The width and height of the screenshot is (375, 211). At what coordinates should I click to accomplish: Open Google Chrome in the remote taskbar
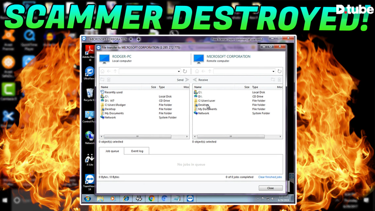click(x=151, y=199)
